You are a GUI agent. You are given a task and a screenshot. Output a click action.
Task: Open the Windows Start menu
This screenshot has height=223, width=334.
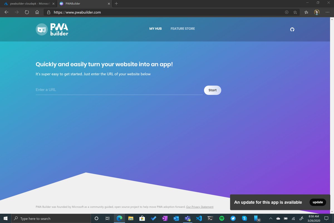coord(6,219)
